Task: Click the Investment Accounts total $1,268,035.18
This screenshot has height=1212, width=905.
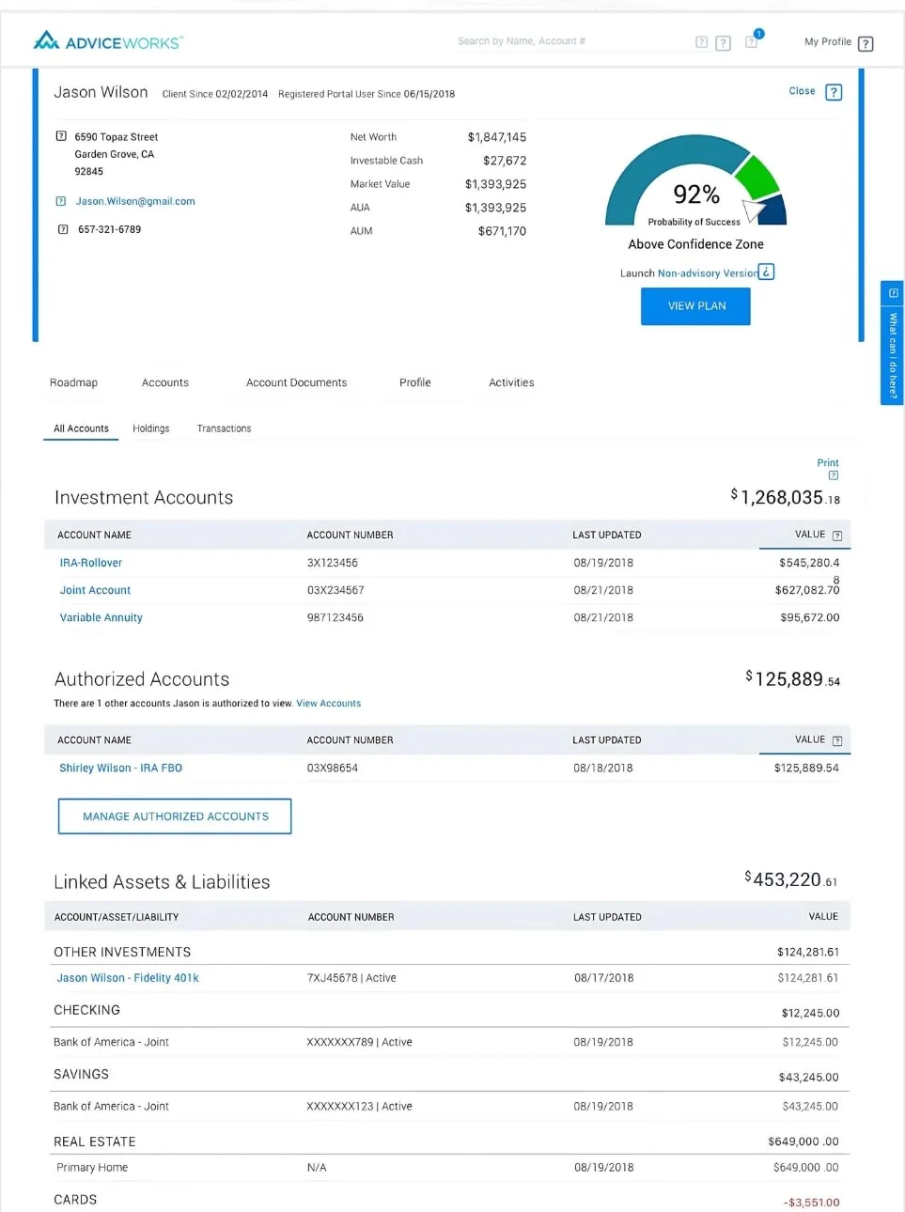Action: click(x=786, y=497)
